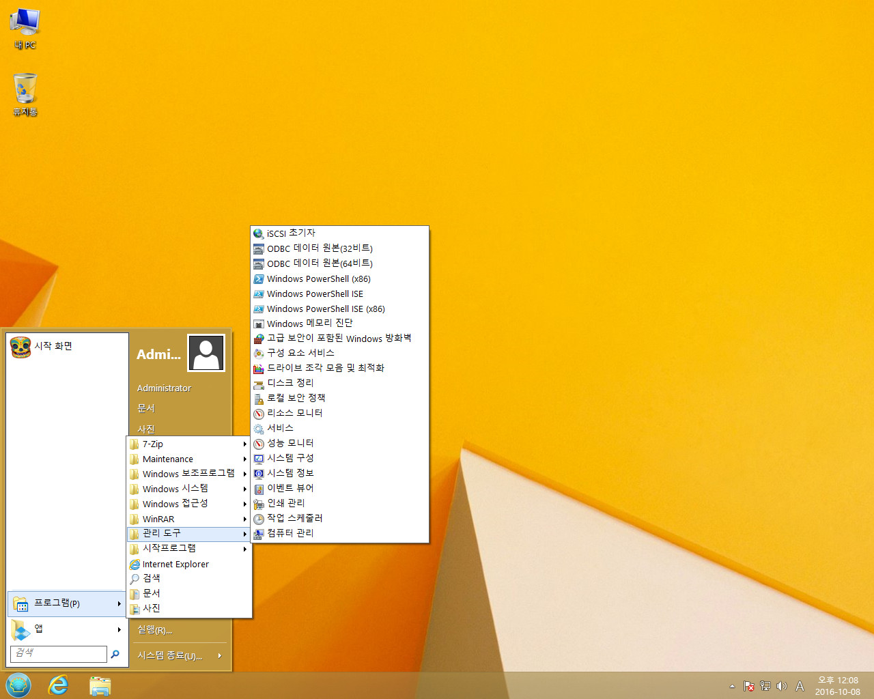The image size is (874, 699).
Task: Open Internet Explorer from the taskbar
Action: point(59,685)
